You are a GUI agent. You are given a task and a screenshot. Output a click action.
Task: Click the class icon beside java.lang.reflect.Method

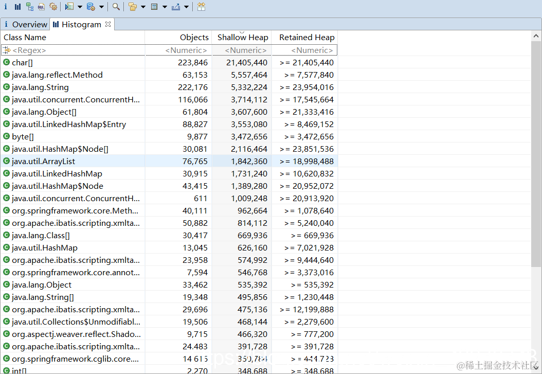pos(6,75)
